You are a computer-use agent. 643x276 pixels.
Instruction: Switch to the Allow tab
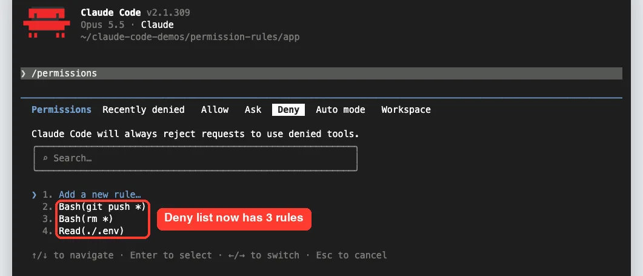pyautogui.click(x=215, y=110)
